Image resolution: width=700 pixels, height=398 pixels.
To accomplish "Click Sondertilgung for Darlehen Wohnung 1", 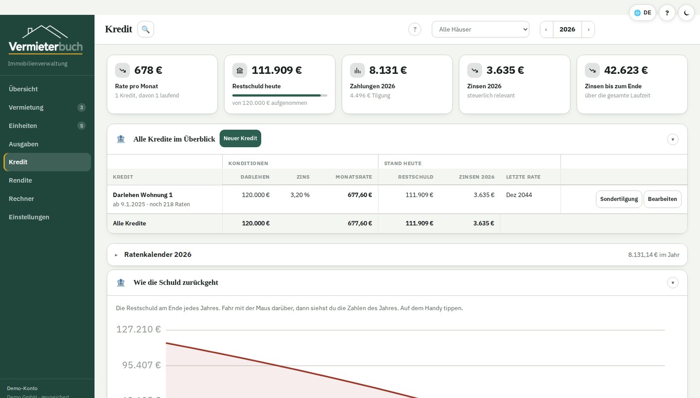I will (x=619, y=199).
